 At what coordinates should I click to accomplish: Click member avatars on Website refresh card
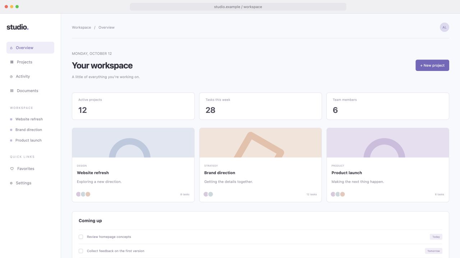click(83, 194)
